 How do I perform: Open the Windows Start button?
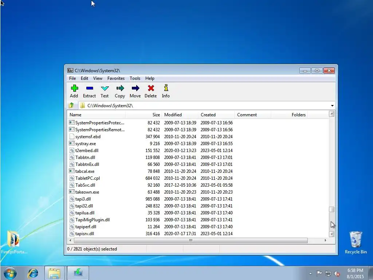pyautogui.click(x=10, y=273)
